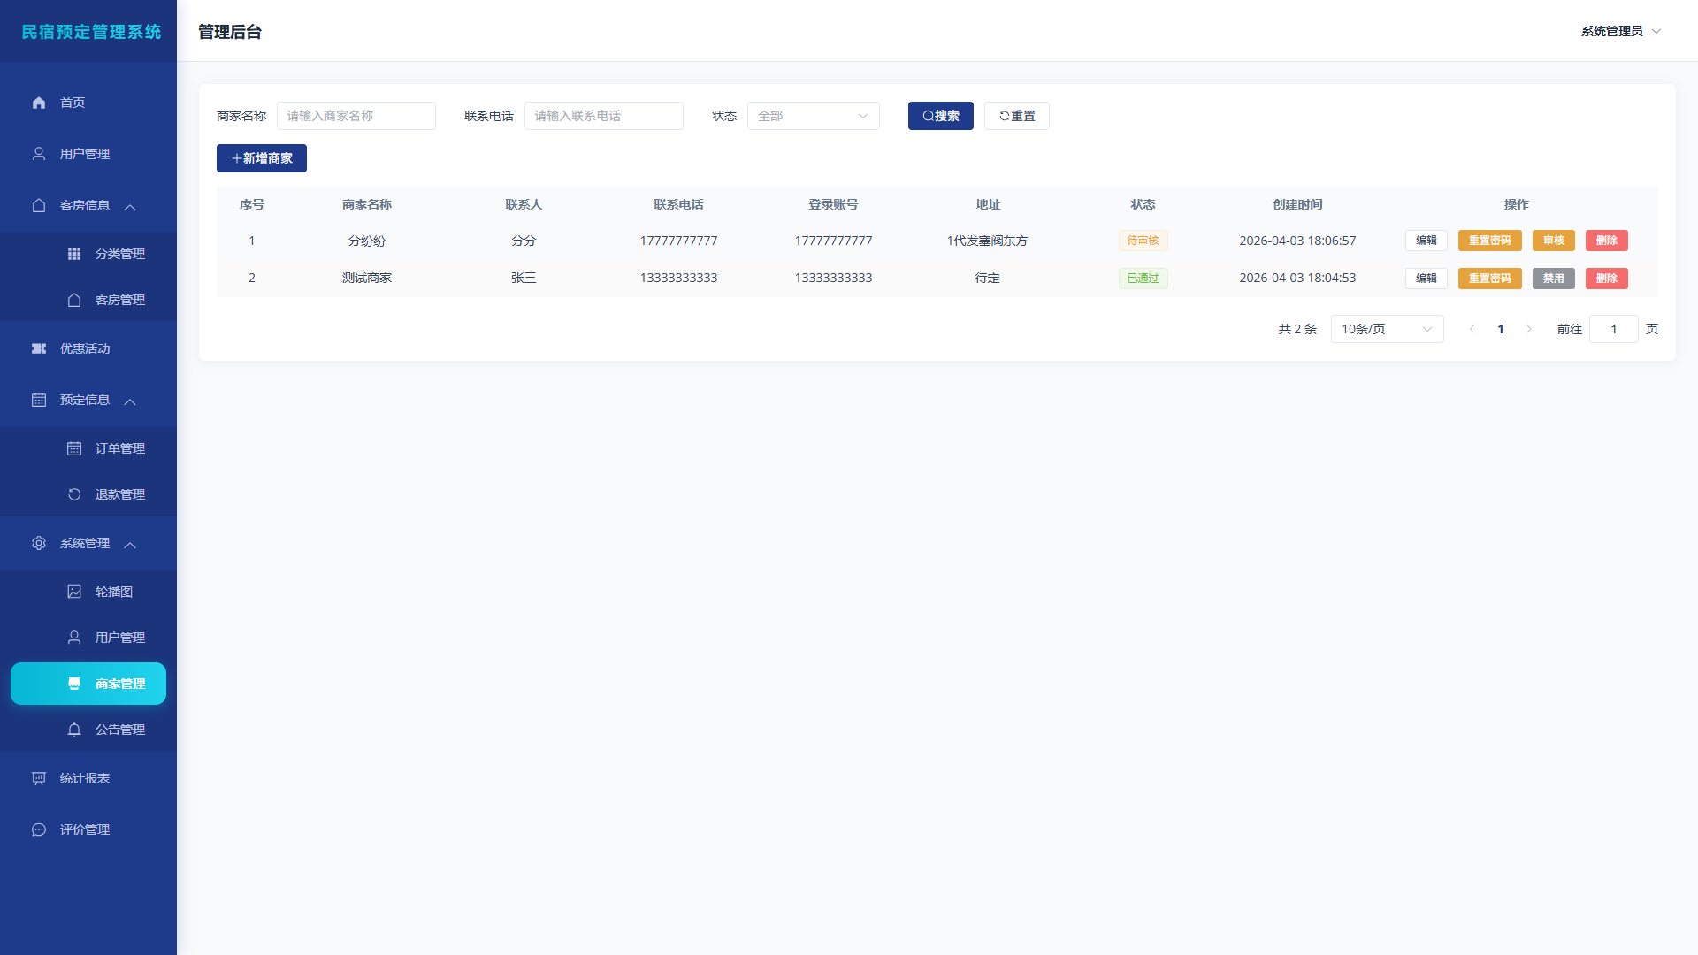Click the chart board icon beside 统计报表

39,778
